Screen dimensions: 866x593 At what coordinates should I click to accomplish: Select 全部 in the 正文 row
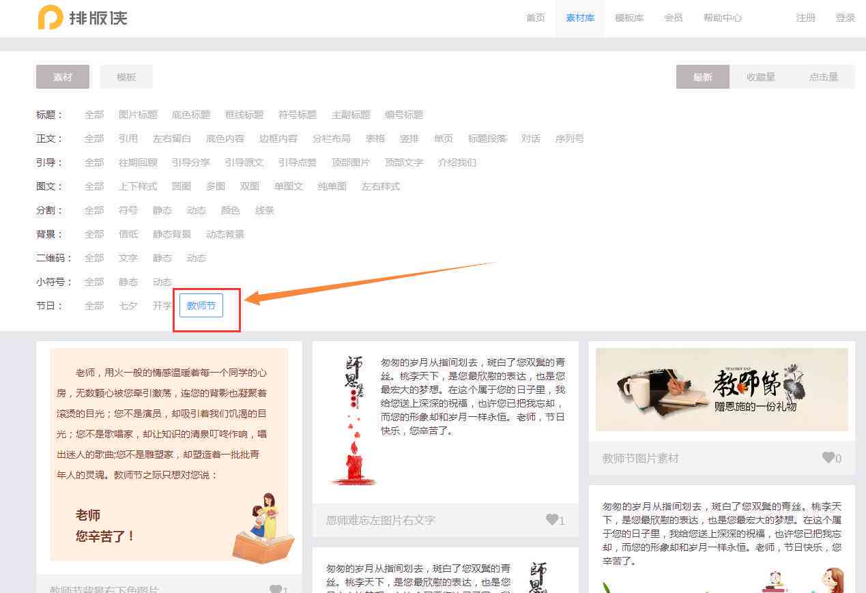[x=94, y=139]
